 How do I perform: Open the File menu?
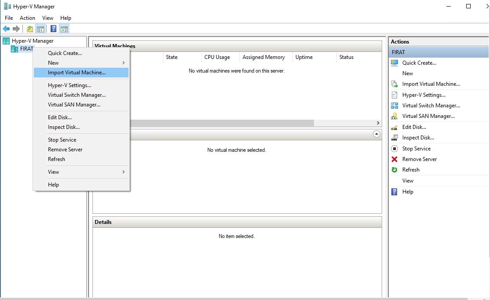coord(9,18)
